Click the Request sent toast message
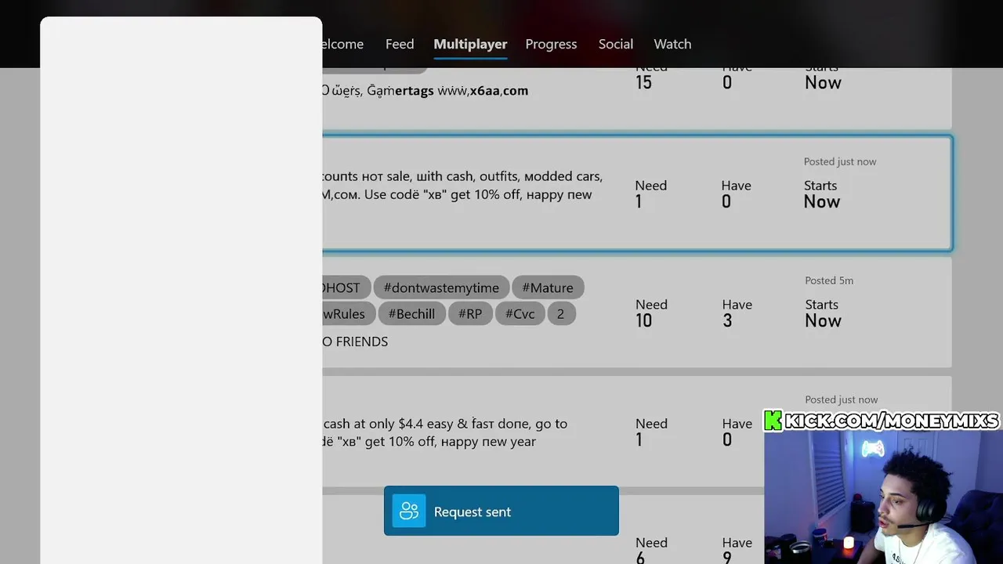This screenshot has height=564, width=1003. (x=501, y=511)
